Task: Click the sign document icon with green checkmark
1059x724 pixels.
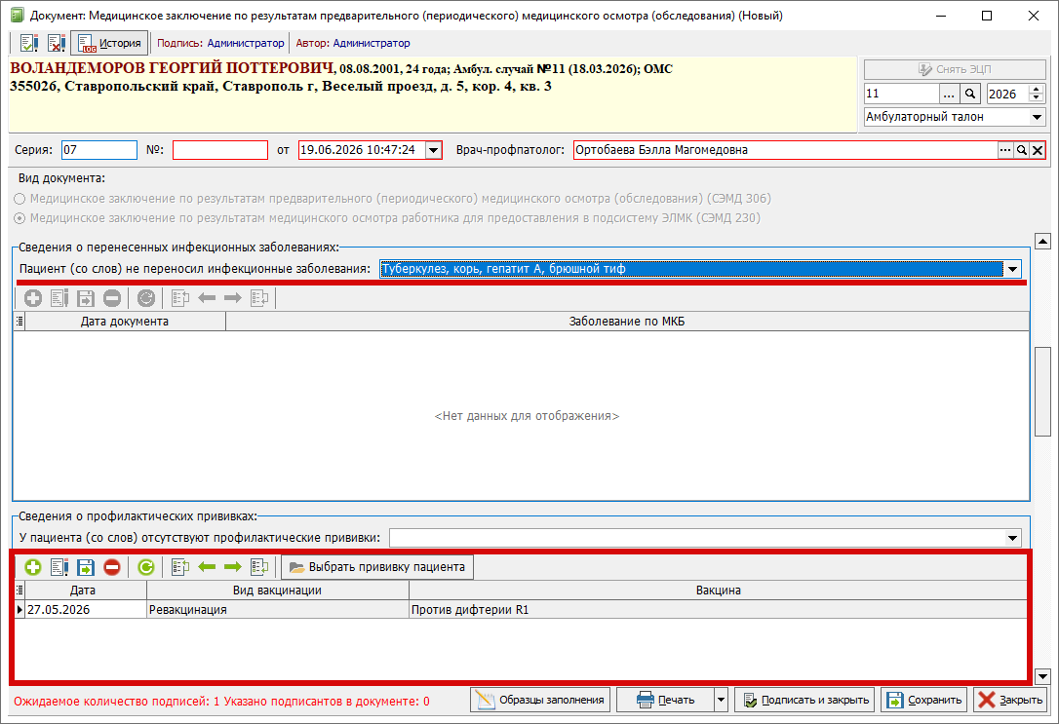Action: point(29,43)
